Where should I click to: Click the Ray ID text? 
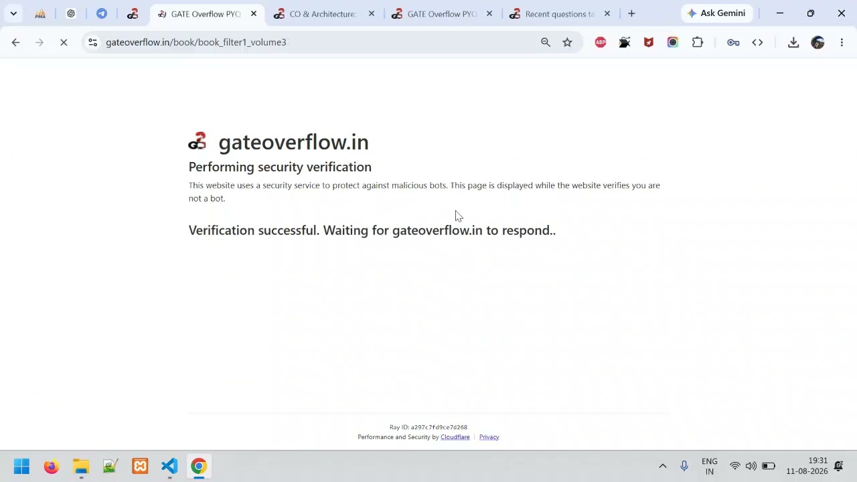428,427
